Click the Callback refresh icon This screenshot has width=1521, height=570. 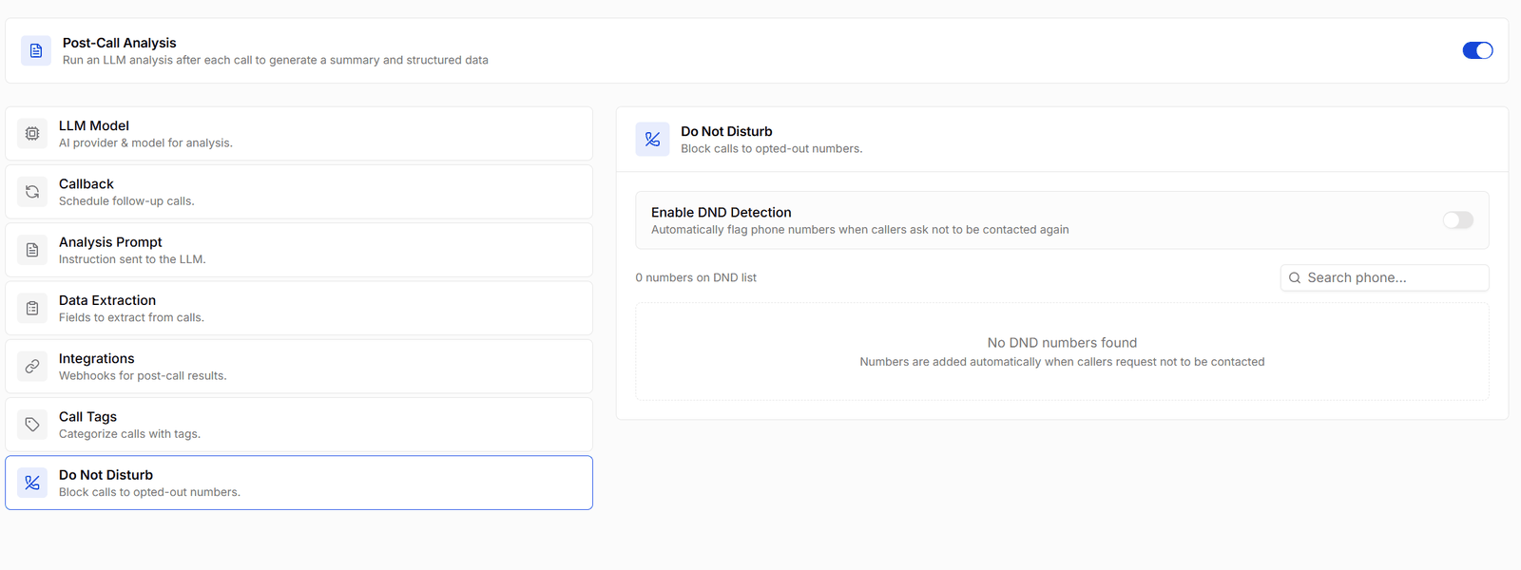point(32,192)
